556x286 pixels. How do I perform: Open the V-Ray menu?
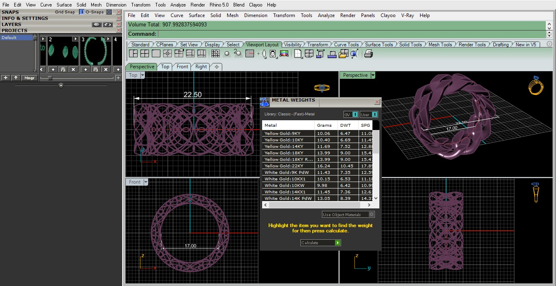(x=407, y=15)
